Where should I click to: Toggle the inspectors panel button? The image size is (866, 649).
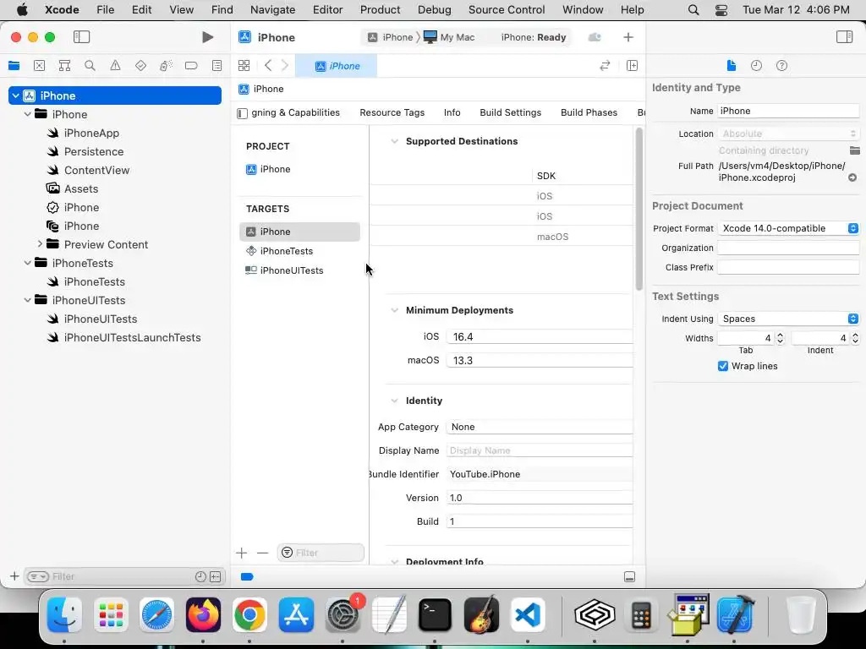844,37
